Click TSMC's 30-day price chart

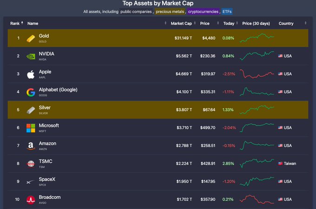tap(257, 164)
